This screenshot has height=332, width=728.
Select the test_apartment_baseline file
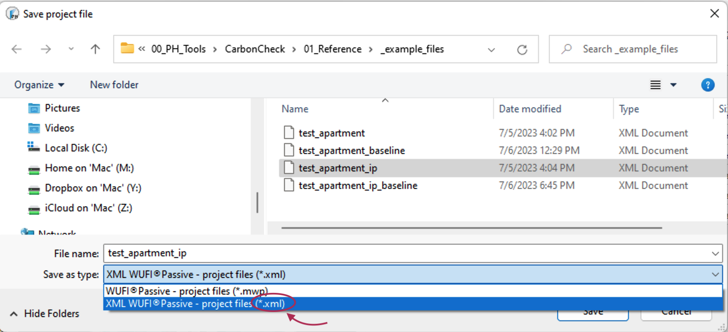pos(352,151)
